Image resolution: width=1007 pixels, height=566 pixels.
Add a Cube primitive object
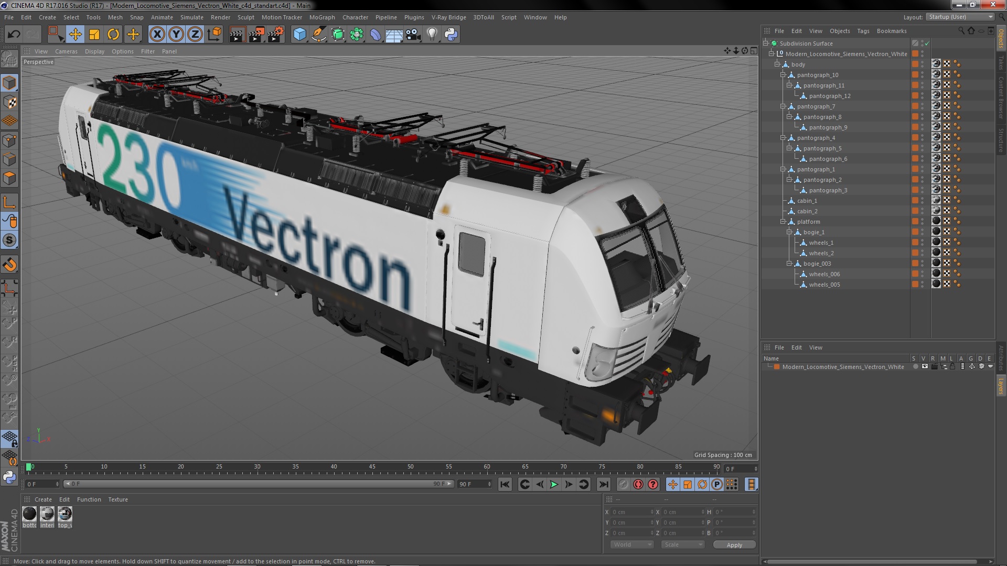299,35
